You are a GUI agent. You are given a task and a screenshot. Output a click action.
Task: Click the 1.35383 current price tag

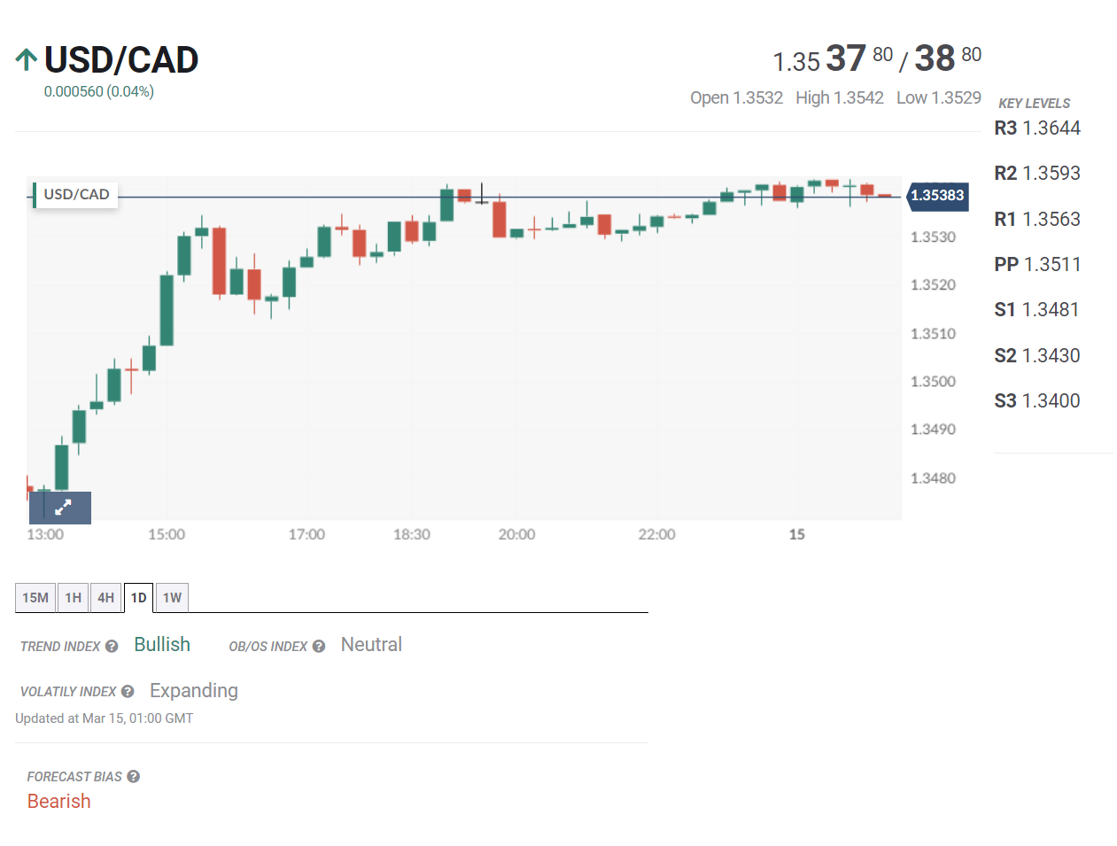point(937,196)
